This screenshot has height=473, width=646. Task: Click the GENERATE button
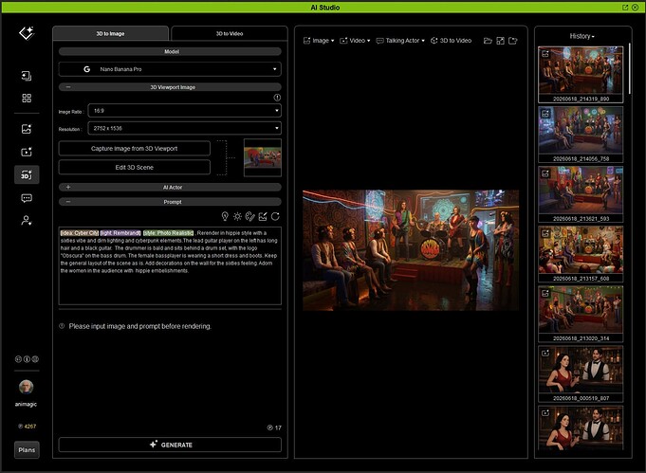(x=170, y=445)
